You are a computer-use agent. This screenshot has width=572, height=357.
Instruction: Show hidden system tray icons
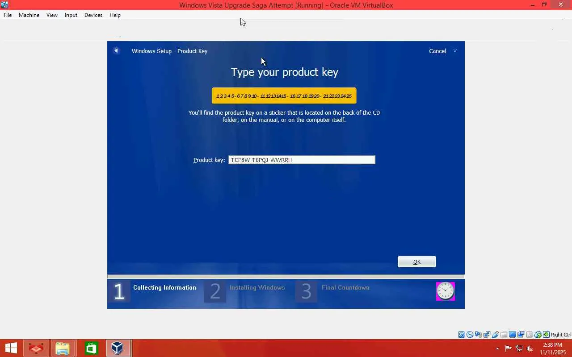pos(497,349)
